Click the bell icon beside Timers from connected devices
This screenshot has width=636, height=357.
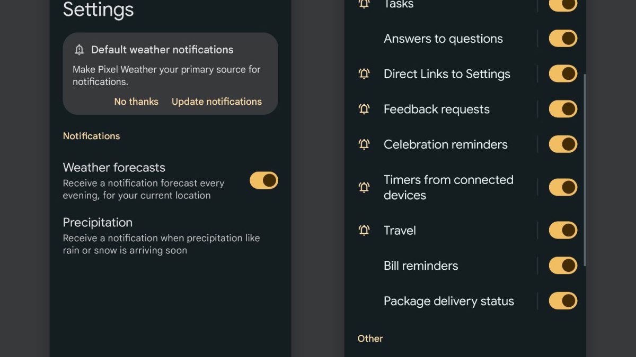click(x=364, y=187)
